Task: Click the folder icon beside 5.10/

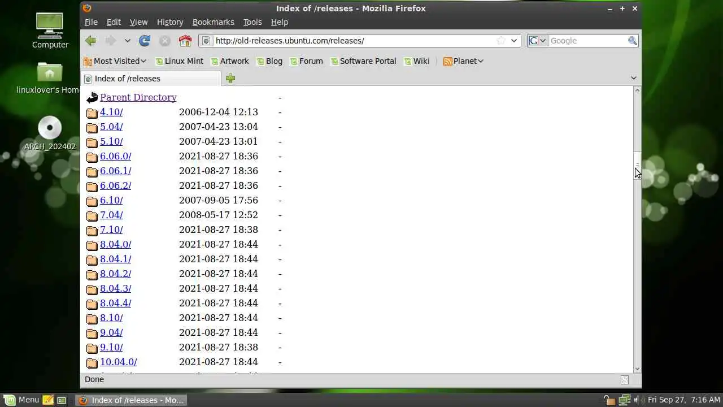Action: pos(92,142)
